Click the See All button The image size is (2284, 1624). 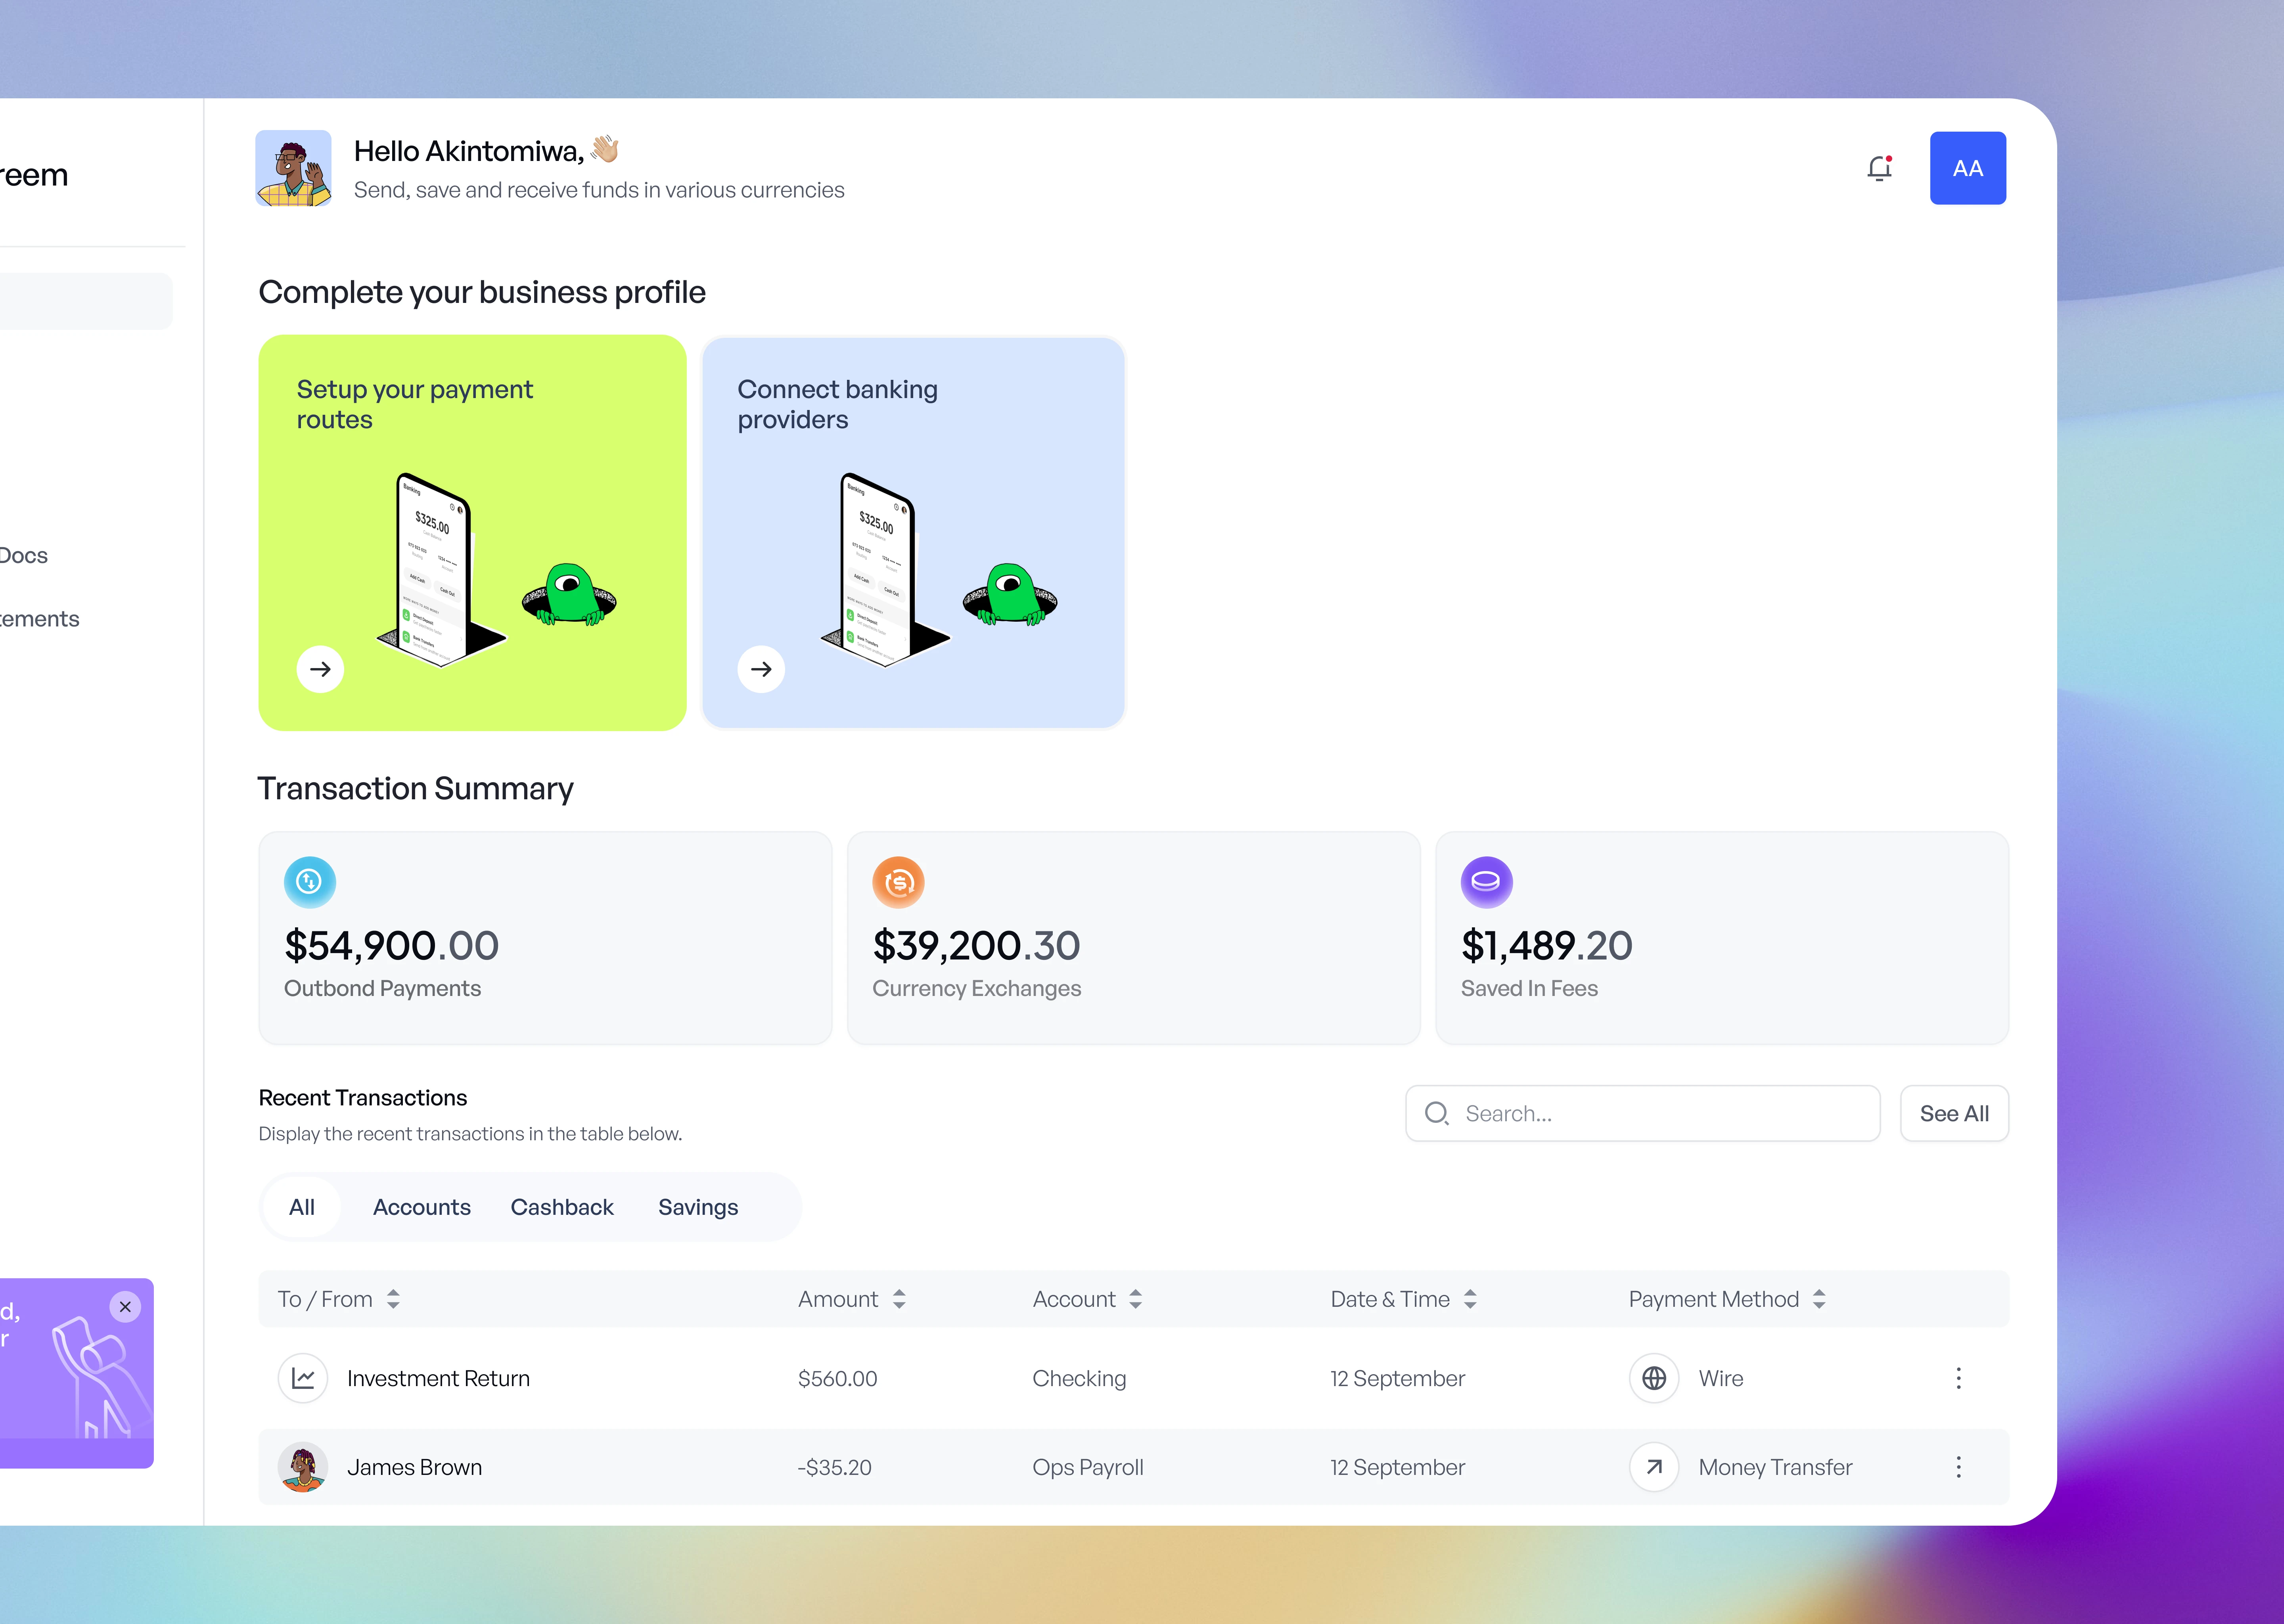pos(1954,1113)
